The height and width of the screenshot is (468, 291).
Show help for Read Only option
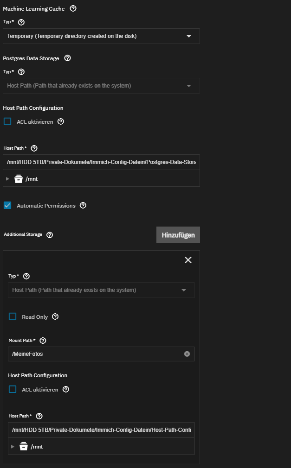55,316
